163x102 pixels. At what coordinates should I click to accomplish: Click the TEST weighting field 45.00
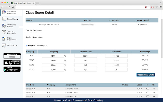[53, 60]
